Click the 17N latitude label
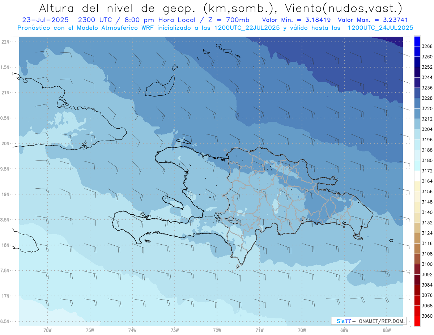 (6, 296)
